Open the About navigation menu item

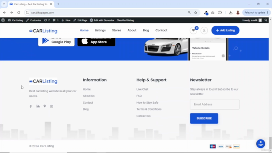[x=132, y=30]
